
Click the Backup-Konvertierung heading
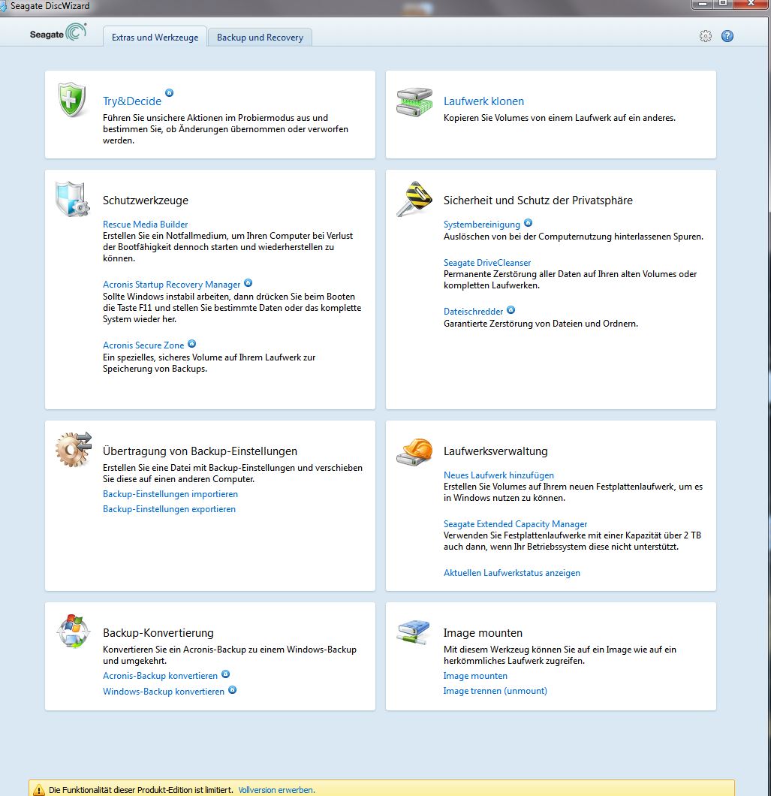tap(158, 632)
